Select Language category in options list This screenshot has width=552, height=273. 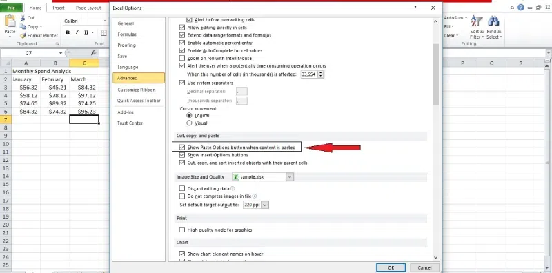tap(139, 67)
